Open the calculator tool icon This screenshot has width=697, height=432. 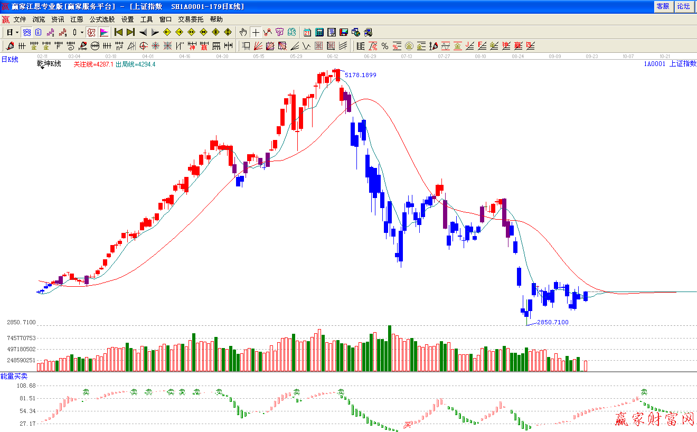pos(319,32)
